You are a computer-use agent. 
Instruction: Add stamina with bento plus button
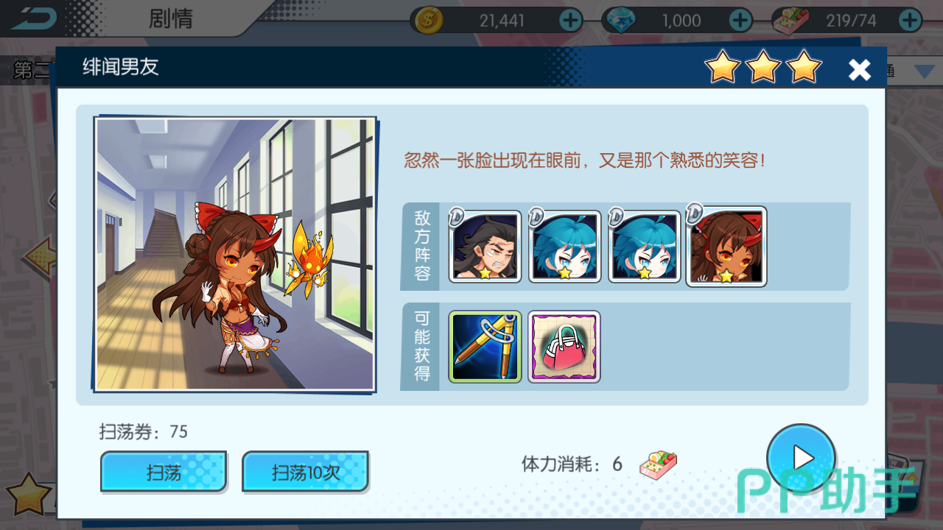(x=911, y=20)
